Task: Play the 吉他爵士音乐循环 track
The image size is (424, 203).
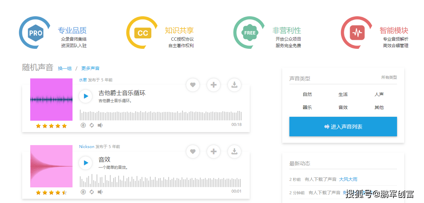Action: (x=86, y=96)
